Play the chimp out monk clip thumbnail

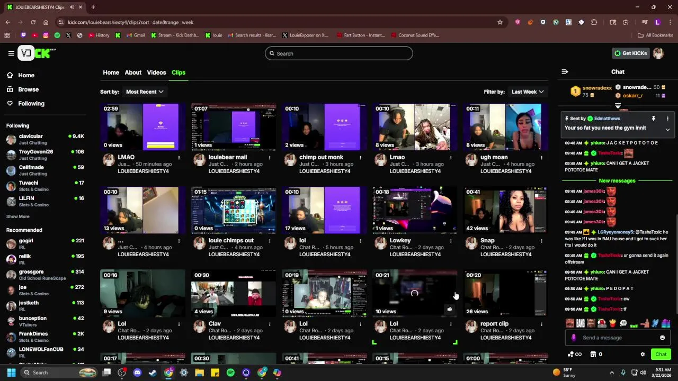pos(324,127)
